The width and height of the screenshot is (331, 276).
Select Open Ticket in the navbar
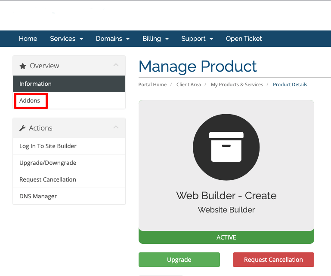point(244,39)
